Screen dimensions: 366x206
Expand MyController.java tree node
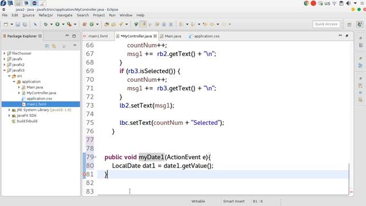[x=19, y=93]
